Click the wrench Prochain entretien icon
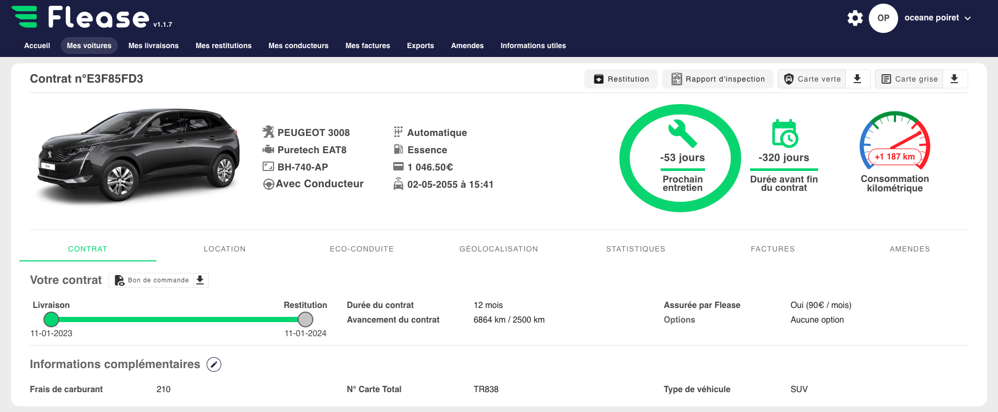 (682, 133)
